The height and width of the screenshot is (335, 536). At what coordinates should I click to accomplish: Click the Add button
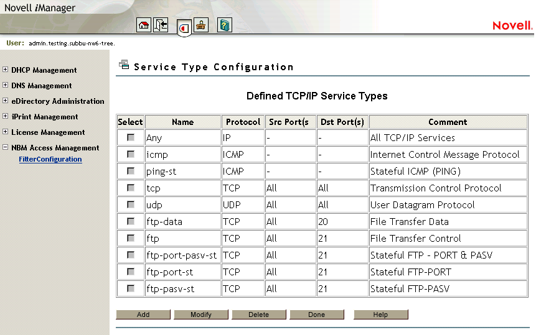pyautogui.click(x=143, y=314)
